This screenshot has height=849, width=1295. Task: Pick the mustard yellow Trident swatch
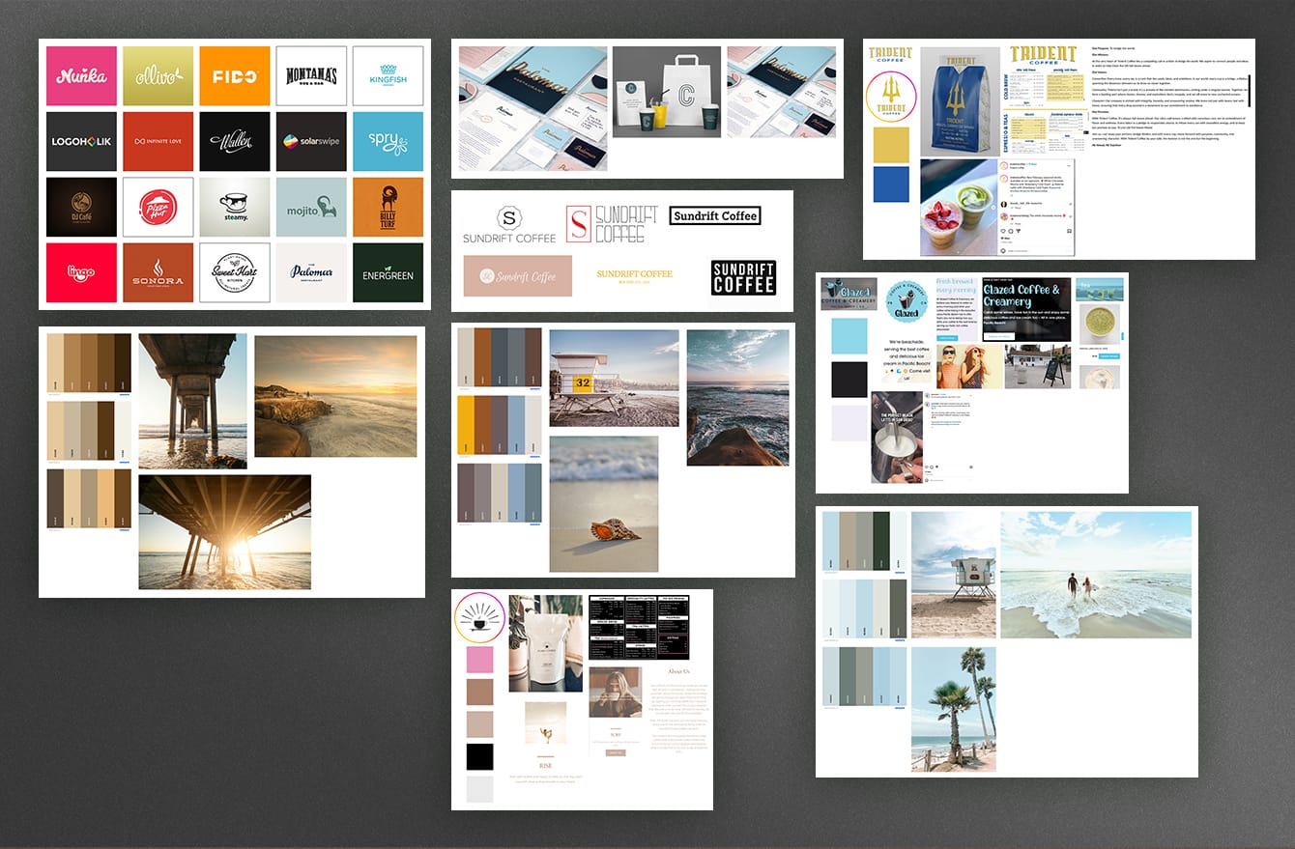891,145
